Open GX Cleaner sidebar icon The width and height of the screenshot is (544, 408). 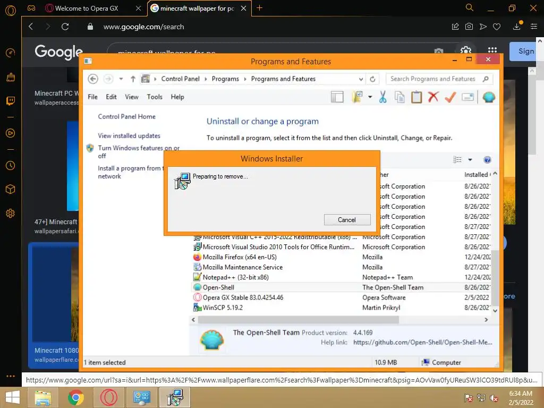coord(11,77)
